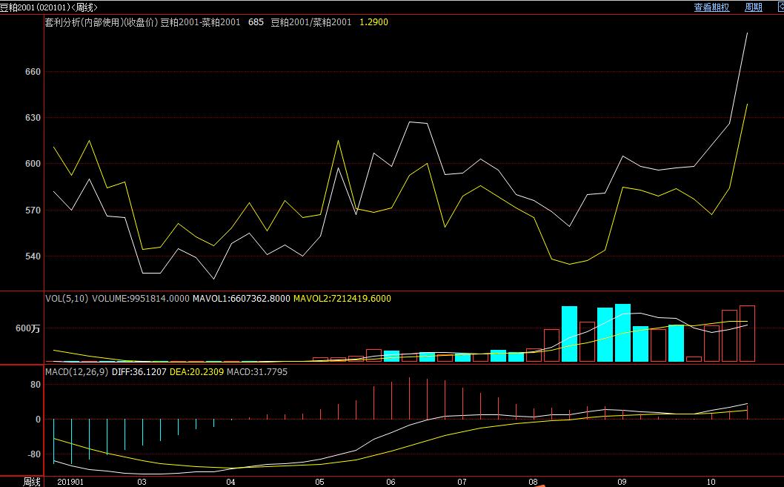Viewport: 784px width, 487px height.
Task: Click the yellow 1.2900 ratio value
Action: (x=373, y=22)
